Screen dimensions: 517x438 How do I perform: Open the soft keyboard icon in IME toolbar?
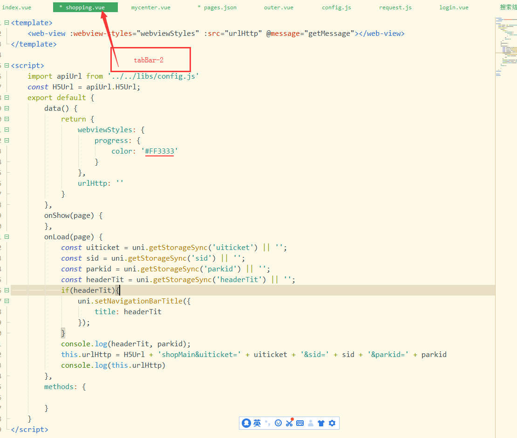coord(300,423)
